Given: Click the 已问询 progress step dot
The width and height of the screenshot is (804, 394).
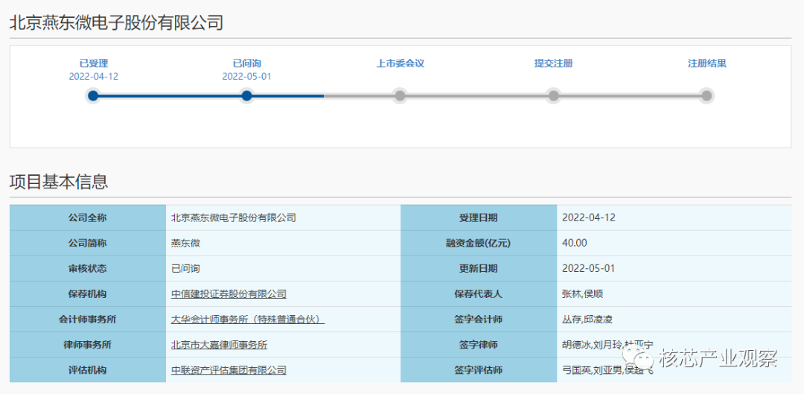Looking at the screenshot, I should tap(246, 95).
